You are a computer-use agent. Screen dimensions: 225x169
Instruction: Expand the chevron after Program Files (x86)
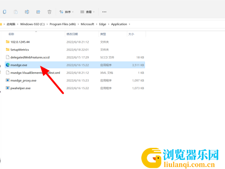(78, 24)
